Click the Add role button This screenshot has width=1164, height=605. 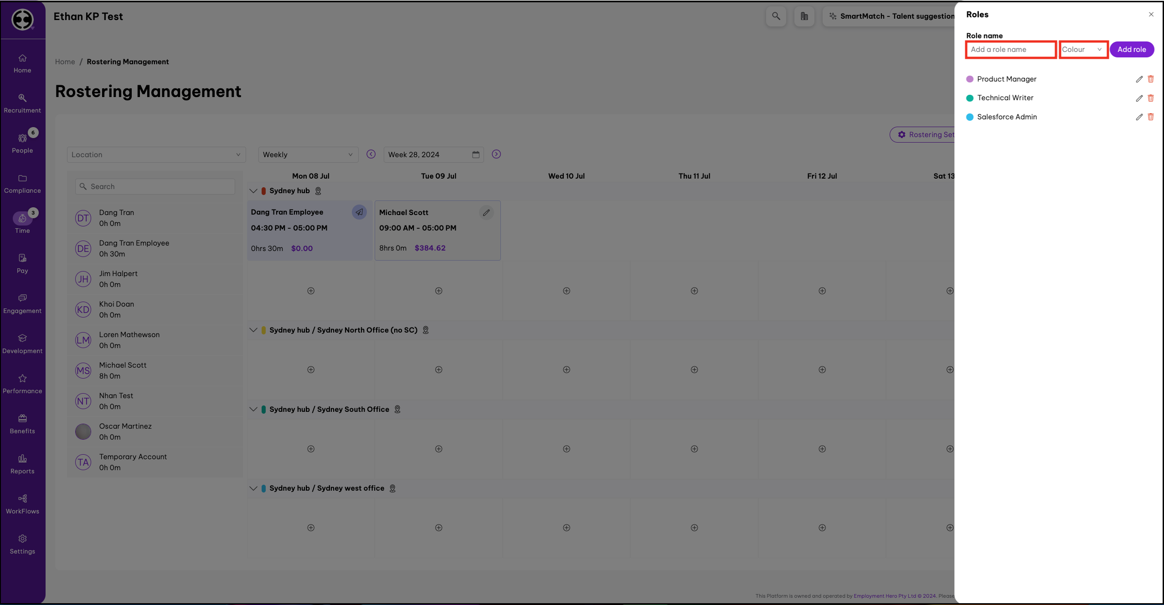(x=1131, y=50)
